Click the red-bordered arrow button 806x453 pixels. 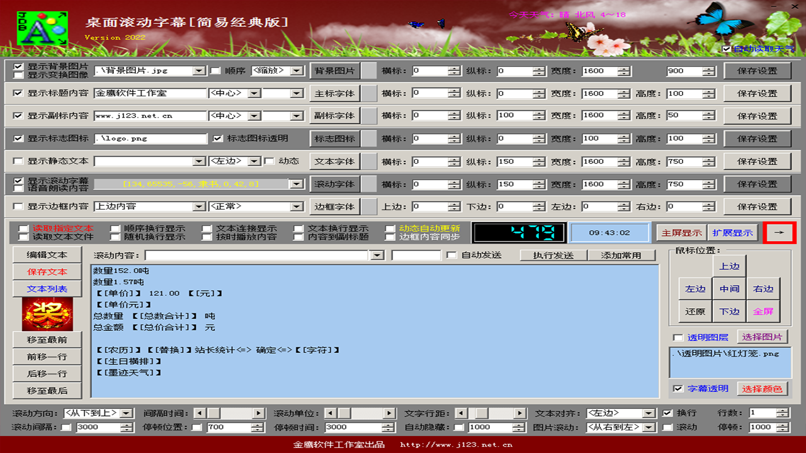pos(780,232)
